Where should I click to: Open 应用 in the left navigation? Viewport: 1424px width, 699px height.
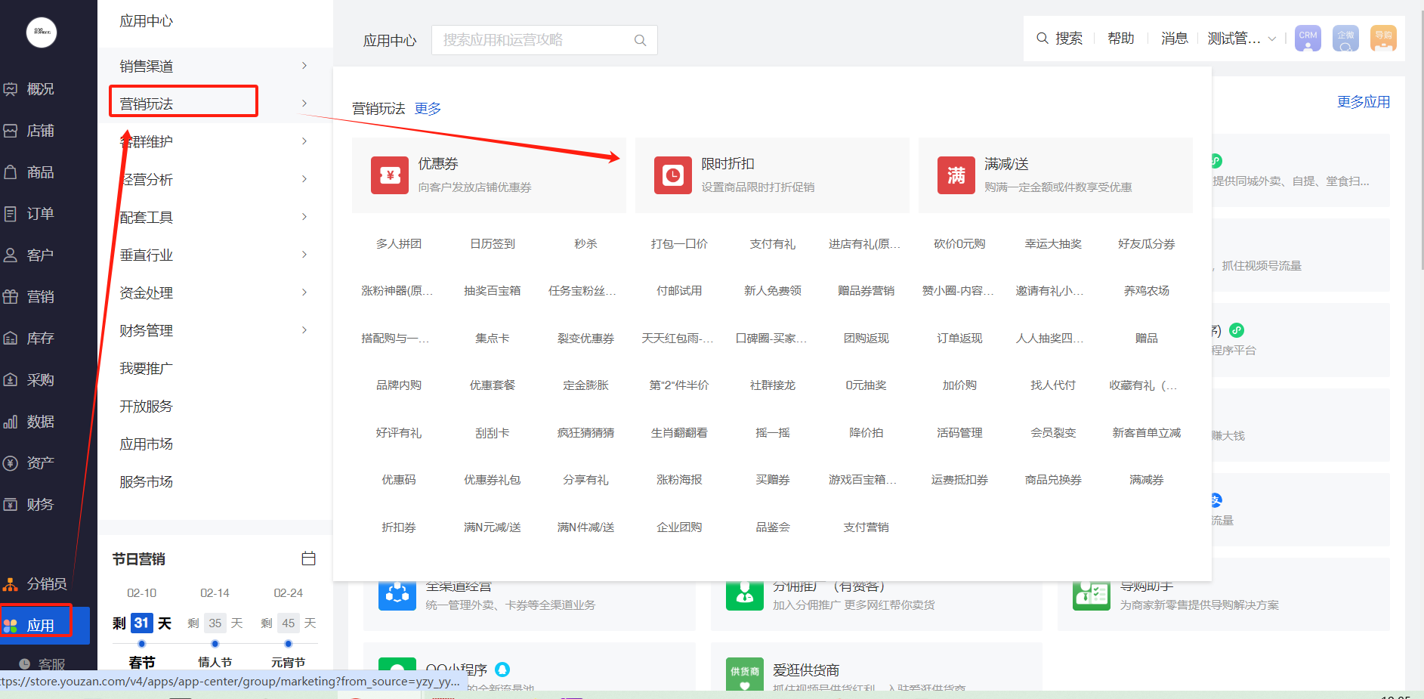(40, 625)
